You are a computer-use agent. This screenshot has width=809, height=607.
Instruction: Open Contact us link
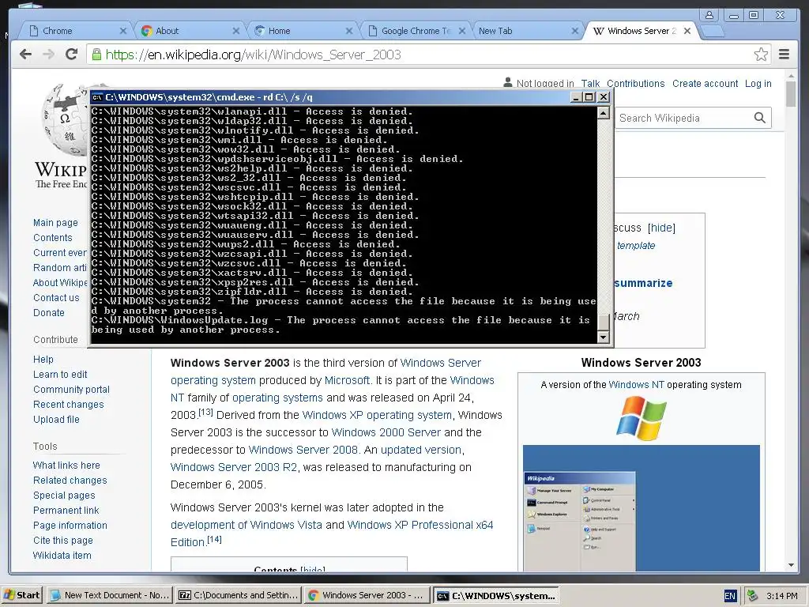pyautogui.click(x=56, y=297)
